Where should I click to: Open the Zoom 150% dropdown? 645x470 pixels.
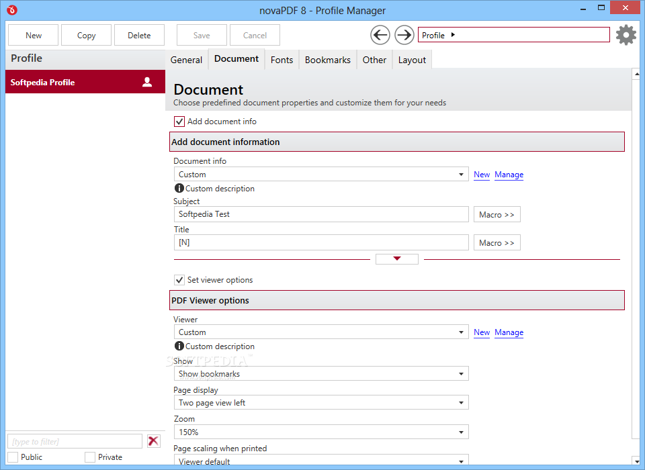click(x=321, y=432)
